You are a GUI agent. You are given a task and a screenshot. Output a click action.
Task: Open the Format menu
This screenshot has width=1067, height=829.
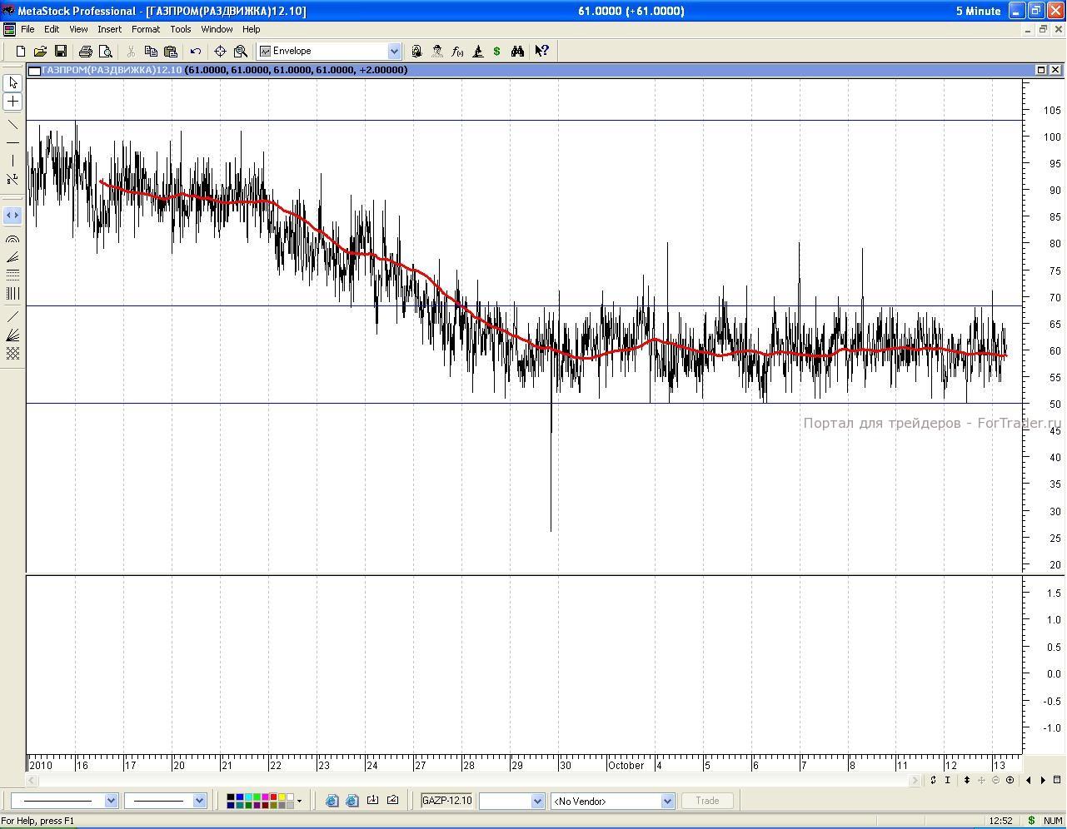pos(145,29)
